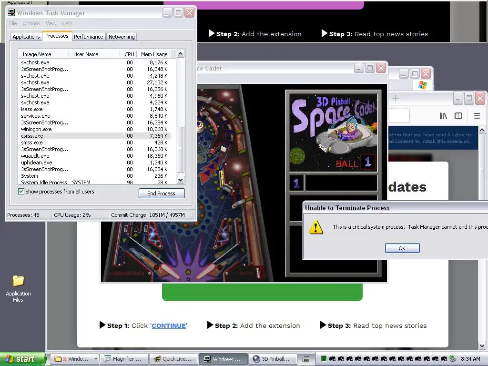Select the Processes tab
488x366 pixels.
click(57, 36)
